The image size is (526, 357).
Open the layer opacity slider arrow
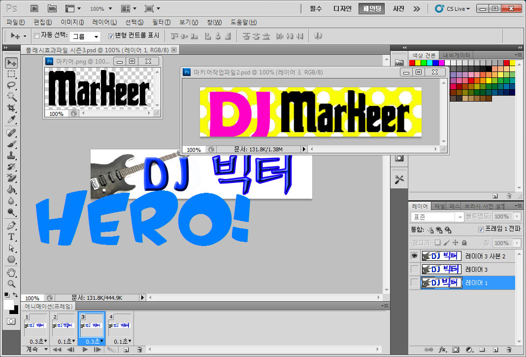[x=517, y=216]
